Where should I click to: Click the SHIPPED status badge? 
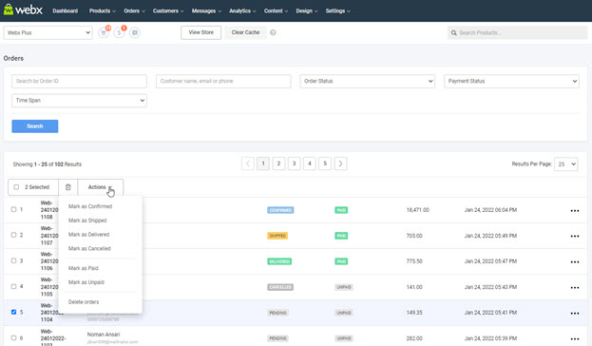(x=277, y=236)
